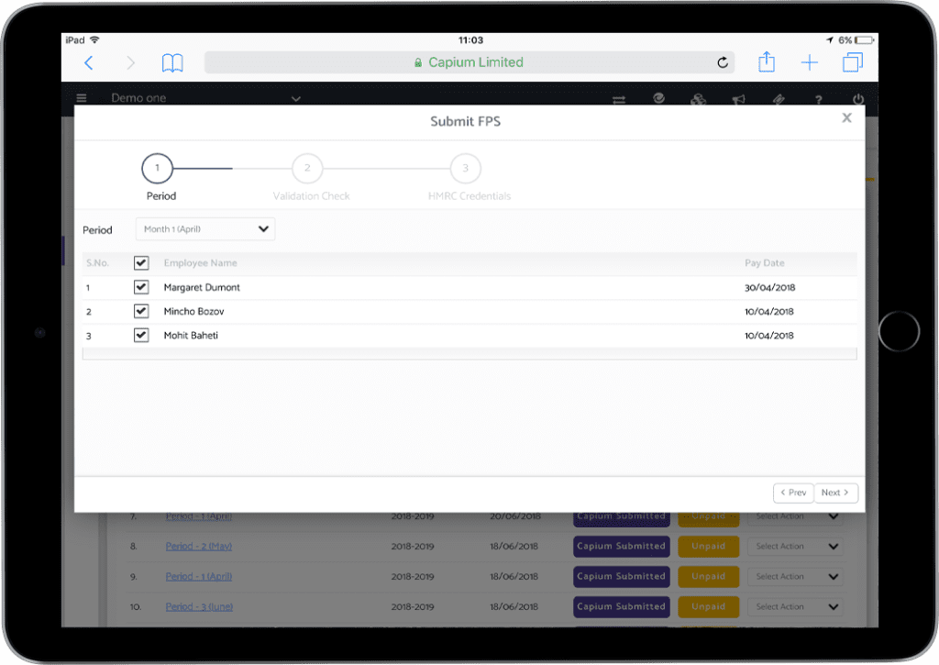Open the Safari bookmarks icon
The image size is (939, 665).
coord(172,61)
